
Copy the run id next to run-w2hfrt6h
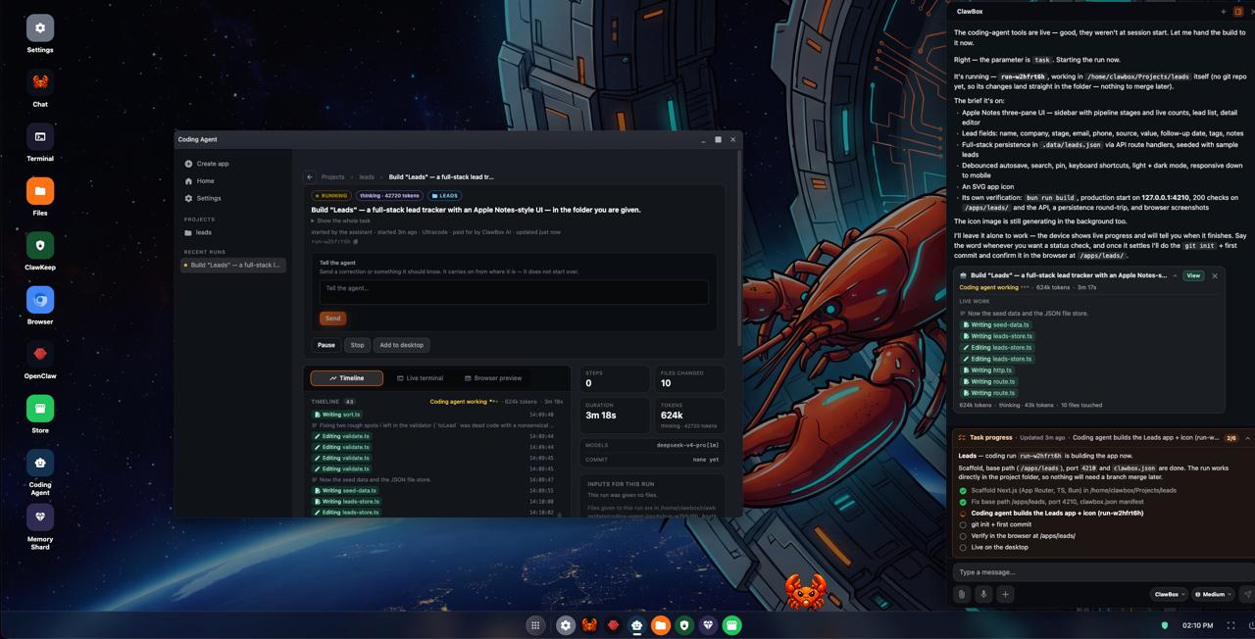[x=356, y=241]
